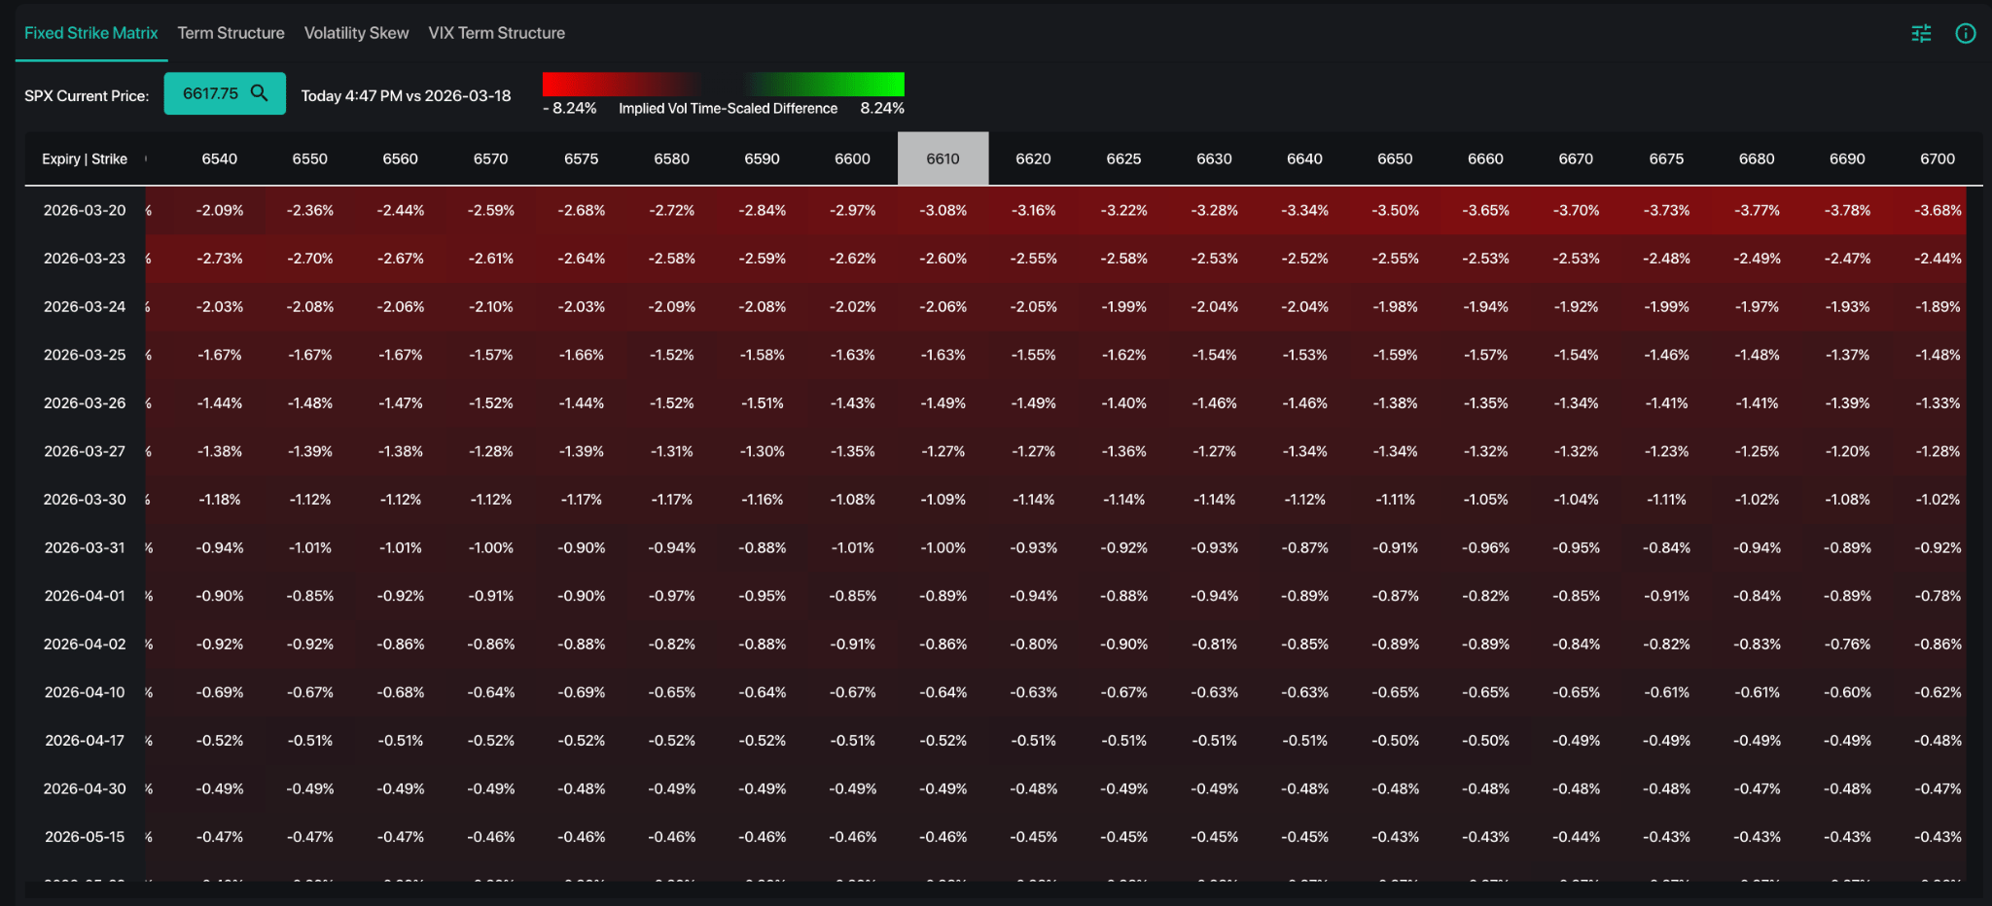
Task: Select the 6700 strike column header
Action: pos(1937,158)
